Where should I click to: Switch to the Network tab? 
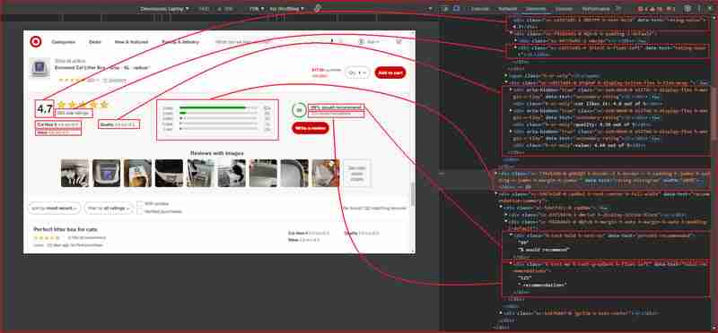[508, 8]
